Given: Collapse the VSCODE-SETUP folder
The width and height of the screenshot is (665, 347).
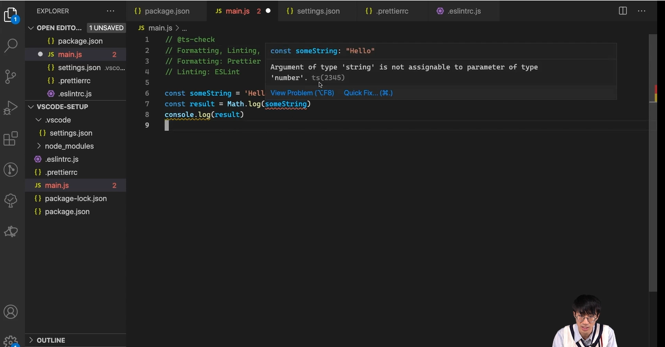Looking at the screenshot, I should 31,107.
